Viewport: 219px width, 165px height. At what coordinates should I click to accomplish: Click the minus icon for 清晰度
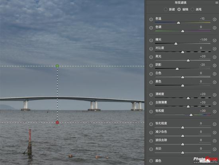[x=151, y=95]
